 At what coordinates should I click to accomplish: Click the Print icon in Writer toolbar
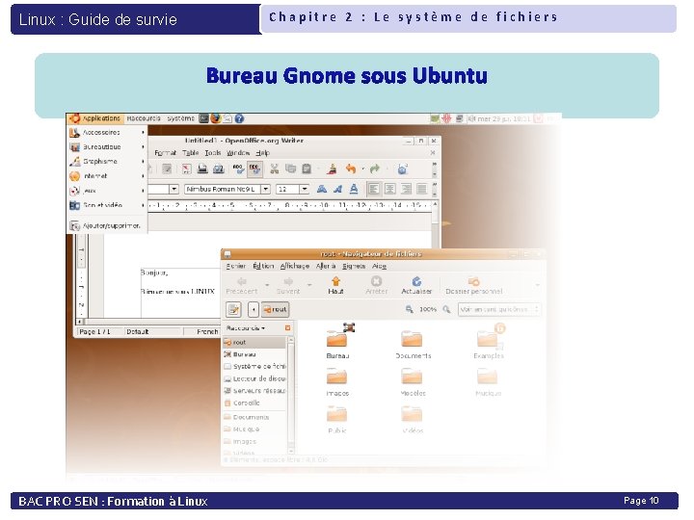pos(202,169)
